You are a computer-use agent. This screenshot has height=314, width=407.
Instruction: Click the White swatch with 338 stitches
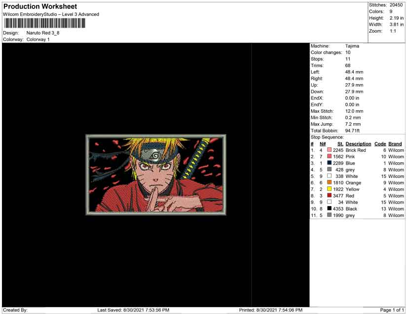[x=330, y=176]
